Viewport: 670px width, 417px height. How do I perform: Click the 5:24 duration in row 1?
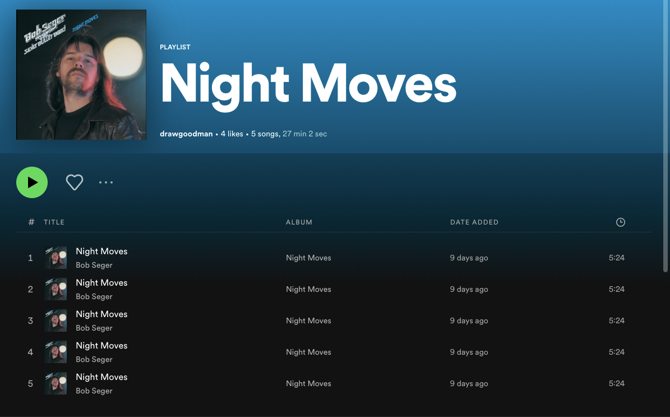coord(617,258)
